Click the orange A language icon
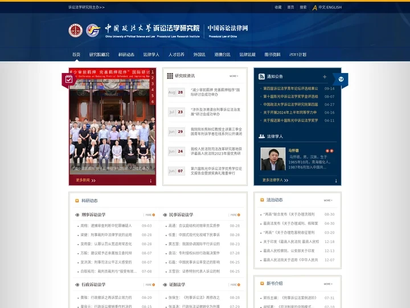The height and width of the screenshot is (308, 410). click(314, 7)
